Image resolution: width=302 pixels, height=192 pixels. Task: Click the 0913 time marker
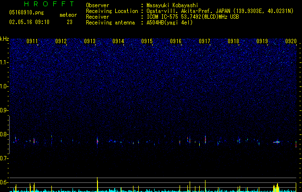tap(90, 41)
